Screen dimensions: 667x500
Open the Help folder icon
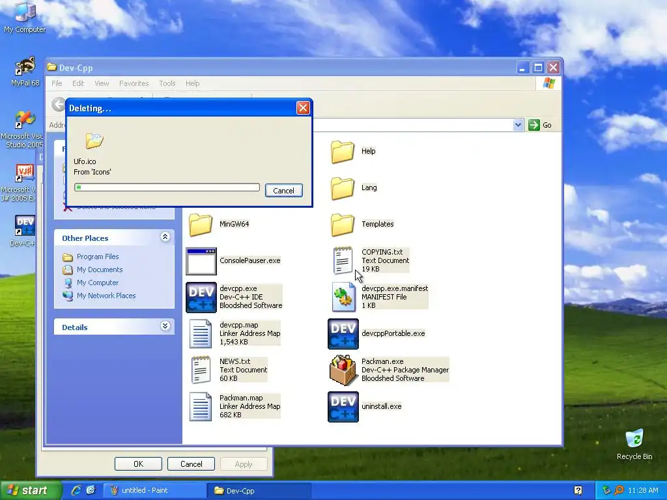tap(343, 151)
